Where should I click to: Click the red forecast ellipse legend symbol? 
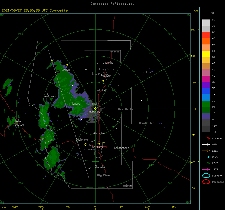pos(206,182)
